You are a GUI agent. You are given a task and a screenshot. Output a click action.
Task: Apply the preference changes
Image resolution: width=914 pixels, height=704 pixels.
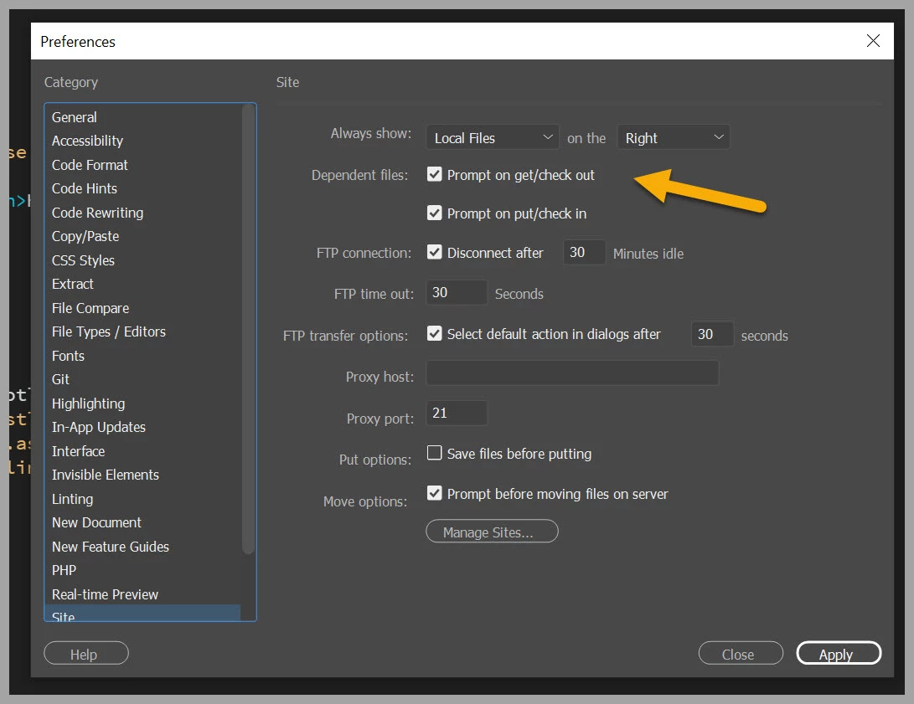(x=839, y=653)
